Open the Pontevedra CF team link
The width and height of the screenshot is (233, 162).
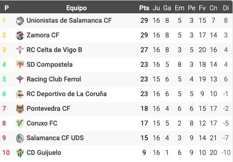(48, 109)
